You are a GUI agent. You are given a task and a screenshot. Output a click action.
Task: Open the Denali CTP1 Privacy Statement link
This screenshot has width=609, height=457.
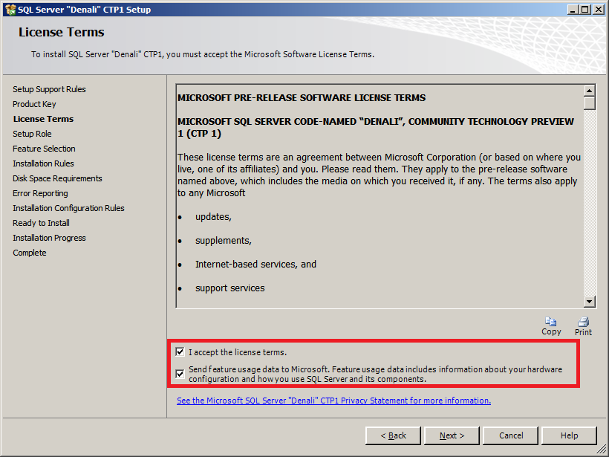coord(333,401)
